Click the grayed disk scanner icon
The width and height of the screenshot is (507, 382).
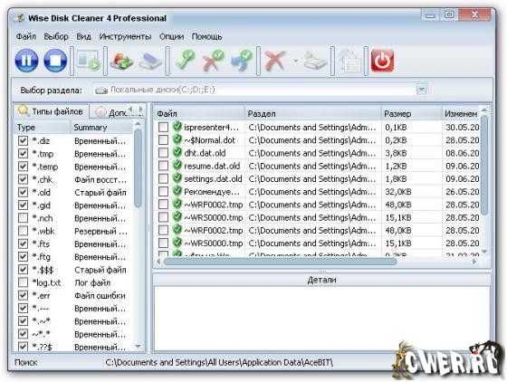click(150, 61)
